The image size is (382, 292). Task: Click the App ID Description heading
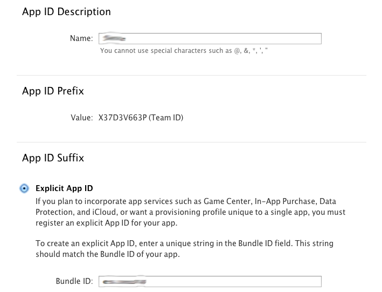coord(66,12)
